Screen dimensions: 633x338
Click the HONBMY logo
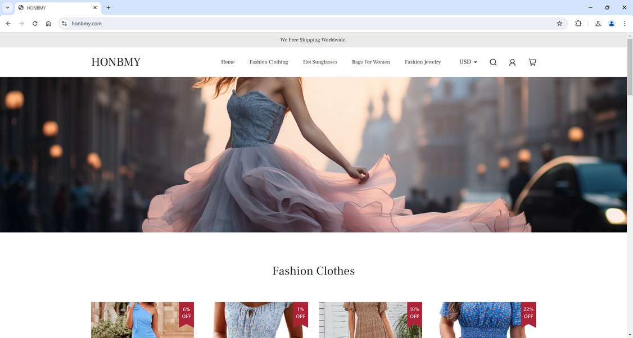point(116,62)
